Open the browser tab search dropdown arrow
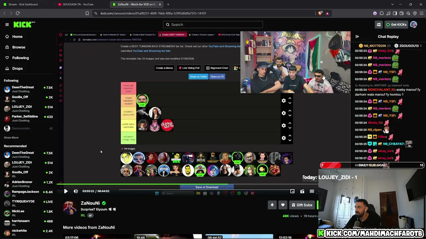The image size is (426, 239). coord(392,4)
